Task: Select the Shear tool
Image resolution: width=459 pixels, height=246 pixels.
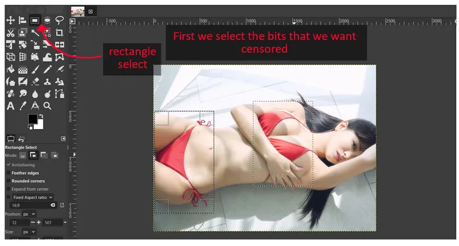Action: coord(47,44)
